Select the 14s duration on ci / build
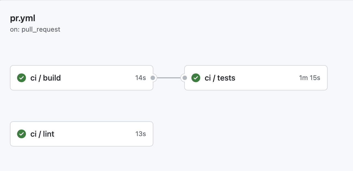Image resolution: width=353 pixels, height=171 pixels. pos(141,78)
